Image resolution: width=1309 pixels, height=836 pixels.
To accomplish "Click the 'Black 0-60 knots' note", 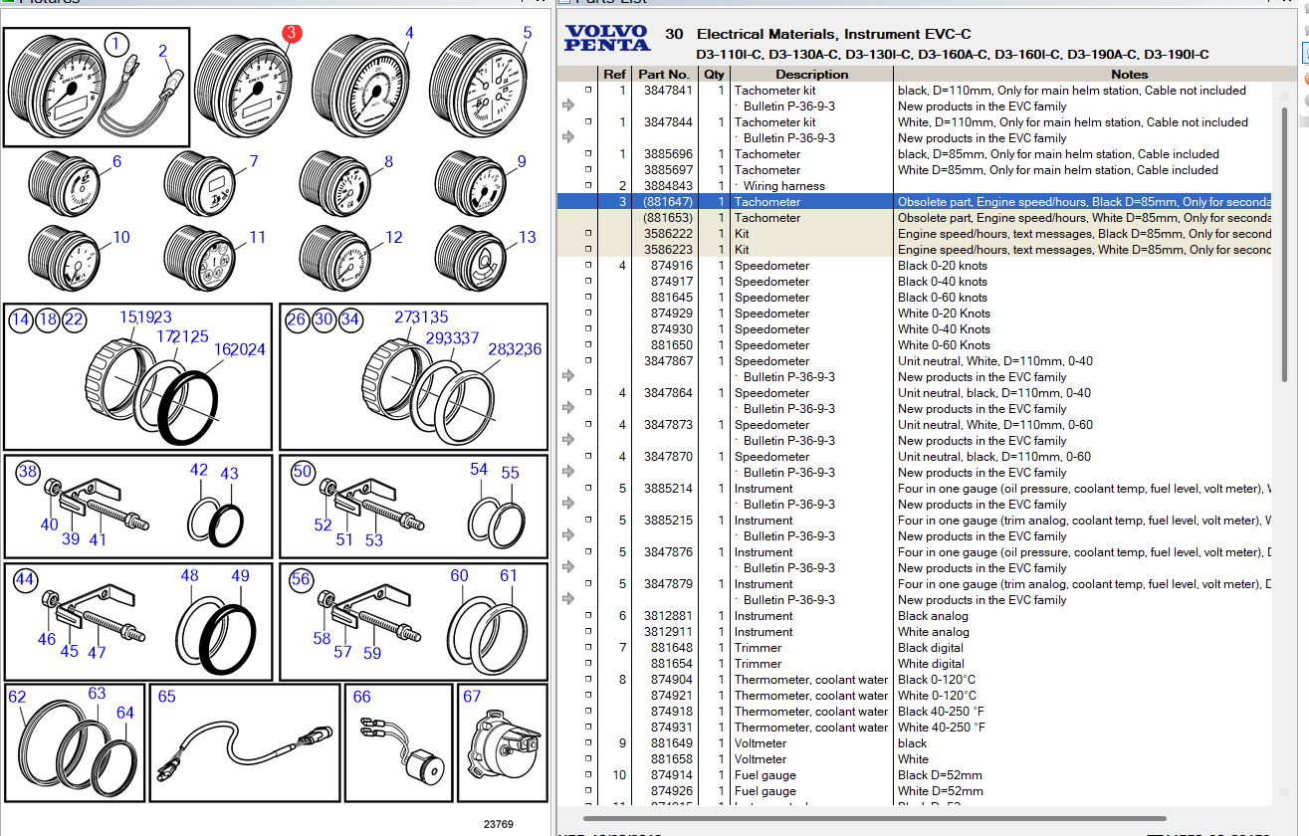I will [943, 297].
